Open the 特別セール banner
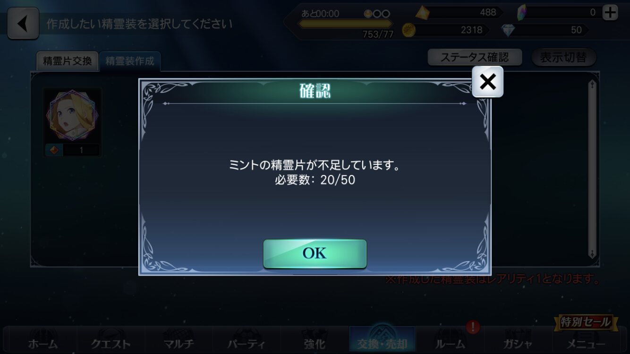Viewport: 630px width, 354px height. 586,322
